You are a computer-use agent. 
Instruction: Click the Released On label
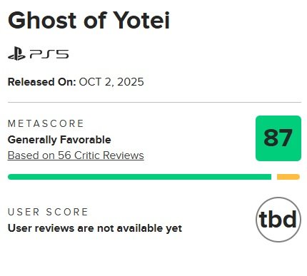click(42, 82)
